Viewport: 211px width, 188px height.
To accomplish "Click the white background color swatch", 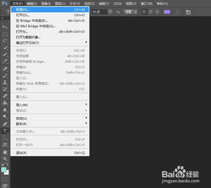I will click(x=7, y=173).
